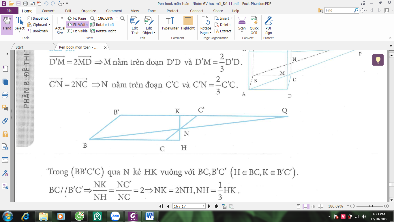
Task: Open the Quick OCR tool
Action: 254,25
